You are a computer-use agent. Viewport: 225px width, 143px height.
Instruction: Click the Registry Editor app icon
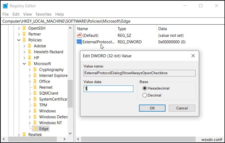point(5,6)
